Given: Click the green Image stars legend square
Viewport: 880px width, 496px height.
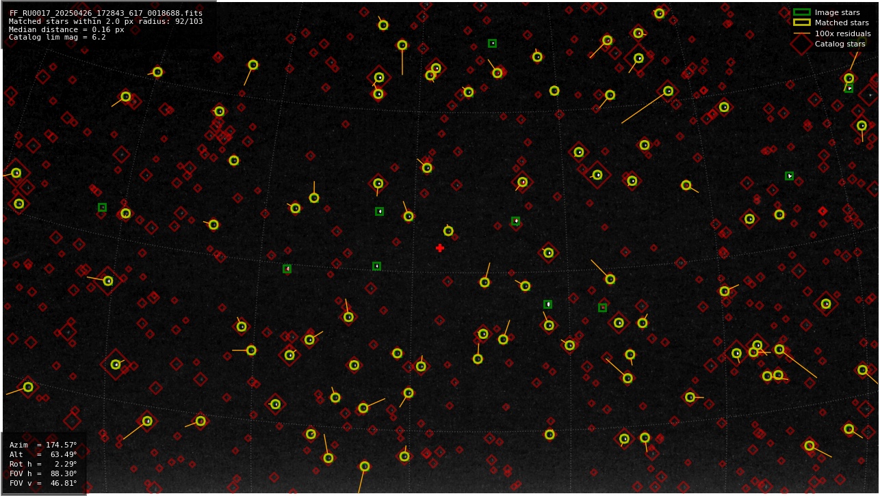Looking at the screenshot, I should (801, 12).
